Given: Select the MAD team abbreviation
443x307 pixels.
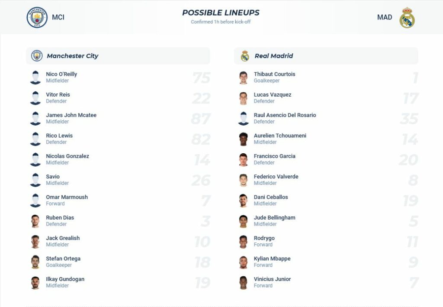Looking at the screenshot, I should 385,17.
